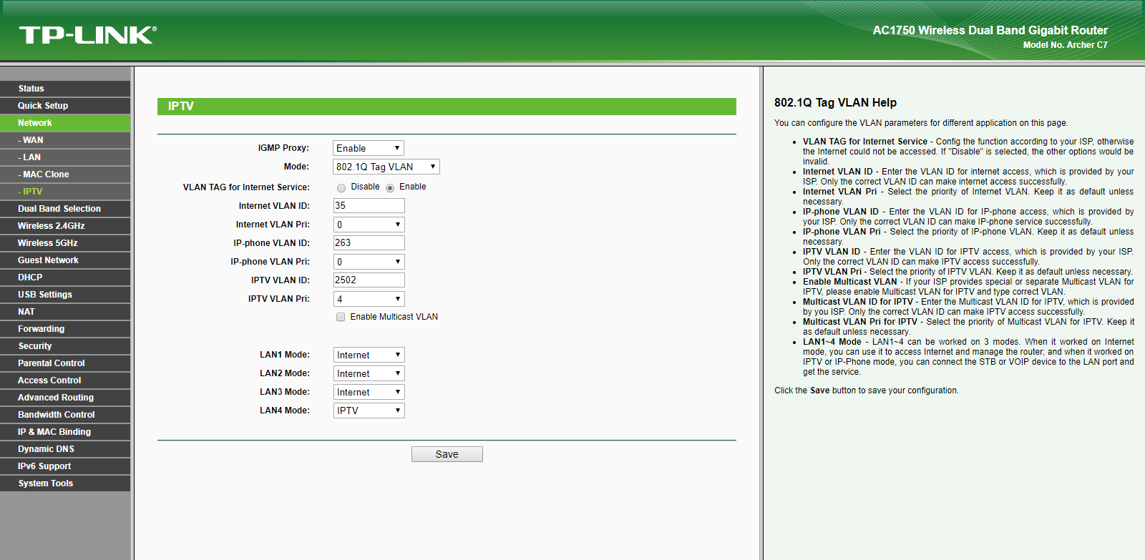Expand the LAN4 Mode dropdown
The width and height of the screenshot is (1145, 560).
click(369, 411)
